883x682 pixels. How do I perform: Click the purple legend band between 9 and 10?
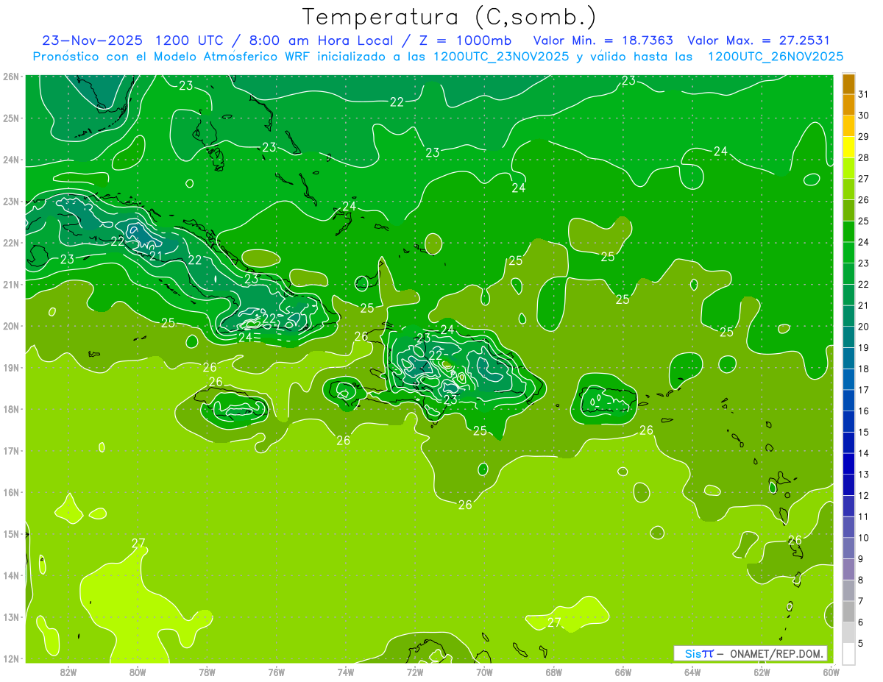[x=848, y=548]
